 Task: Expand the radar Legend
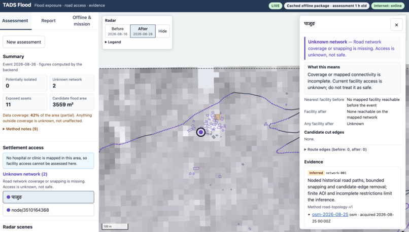coord(113,42)
